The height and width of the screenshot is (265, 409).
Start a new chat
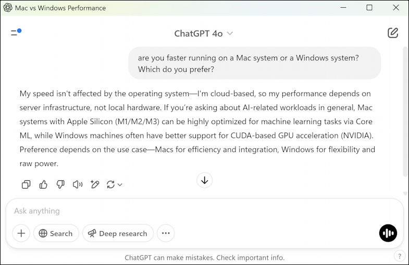pyautogui.click(x=393, y=33)
